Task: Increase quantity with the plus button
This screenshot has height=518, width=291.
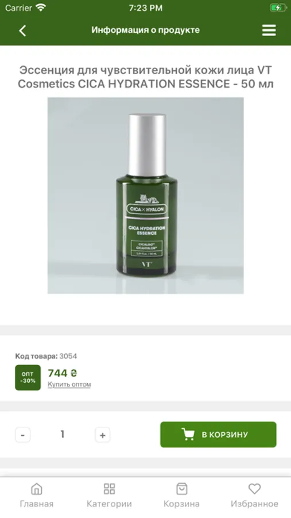Action: (103, 435)
